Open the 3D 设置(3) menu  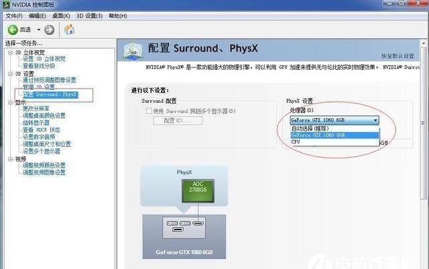point(89,16)
